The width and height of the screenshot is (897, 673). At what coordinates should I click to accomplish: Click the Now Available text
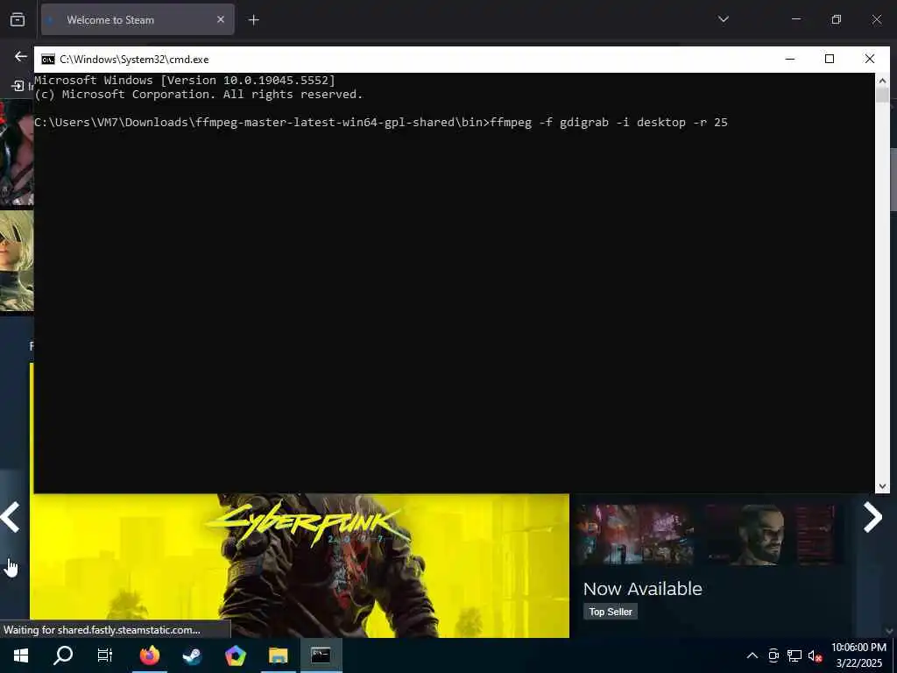pyautogui.click(x=642, y=588)
